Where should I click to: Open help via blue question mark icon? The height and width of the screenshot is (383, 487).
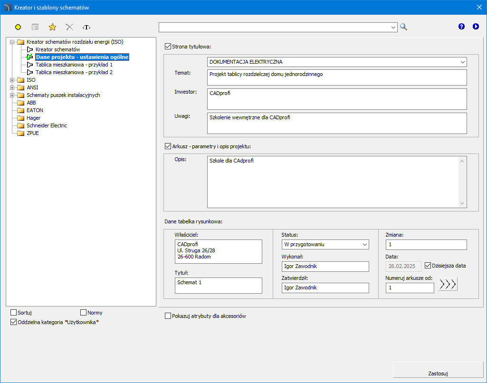[x=461, y=27]
